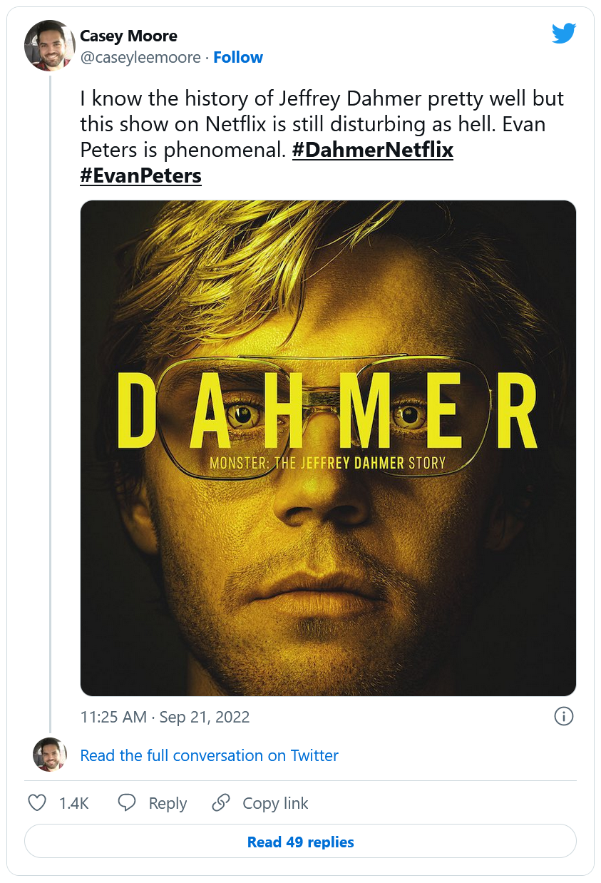Viewport: 601px width, 883px height.
Task: Open the tweet timestamp Sep 21, 2022
Action: (x=165, y=717)
